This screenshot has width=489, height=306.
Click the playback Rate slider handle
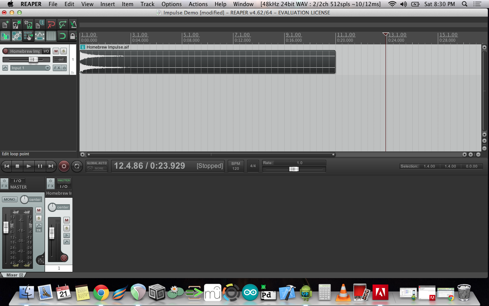[x=294, y=169]
